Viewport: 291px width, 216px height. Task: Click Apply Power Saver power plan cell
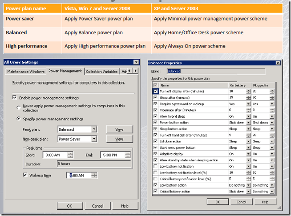[x=106, y=20]
